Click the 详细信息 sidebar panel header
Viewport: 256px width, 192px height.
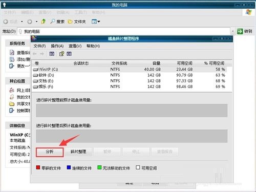tap(17, 125)
